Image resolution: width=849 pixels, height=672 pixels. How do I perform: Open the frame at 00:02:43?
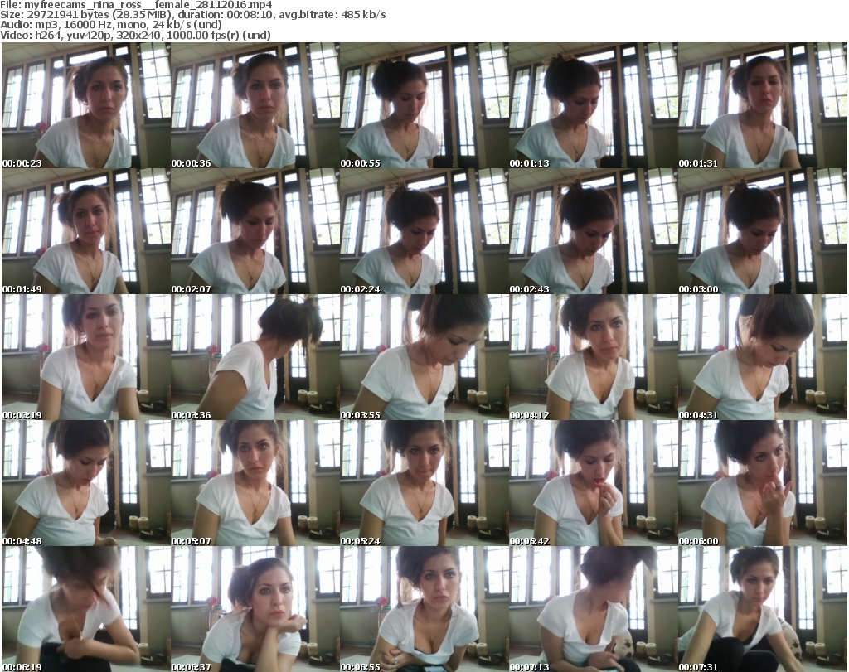(594, 231)
